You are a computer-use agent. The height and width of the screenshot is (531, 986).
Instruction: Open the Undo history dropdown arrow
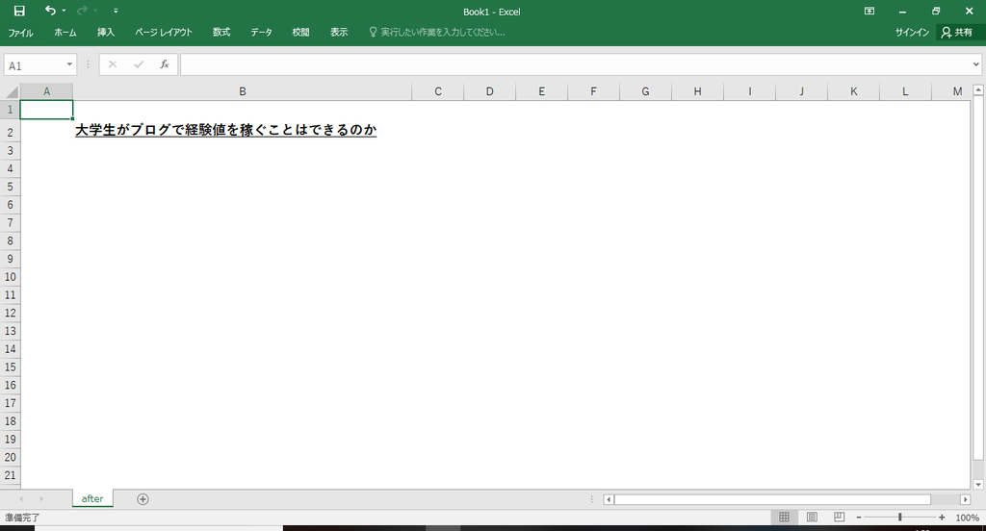[64, 11]
